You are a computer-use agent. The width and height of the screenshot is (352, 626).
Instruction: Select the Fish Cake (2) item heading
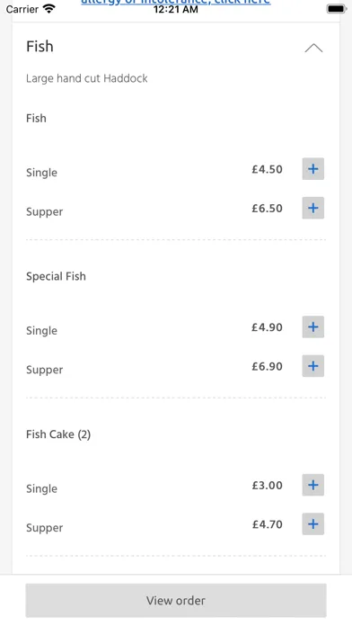coord(58,434)
